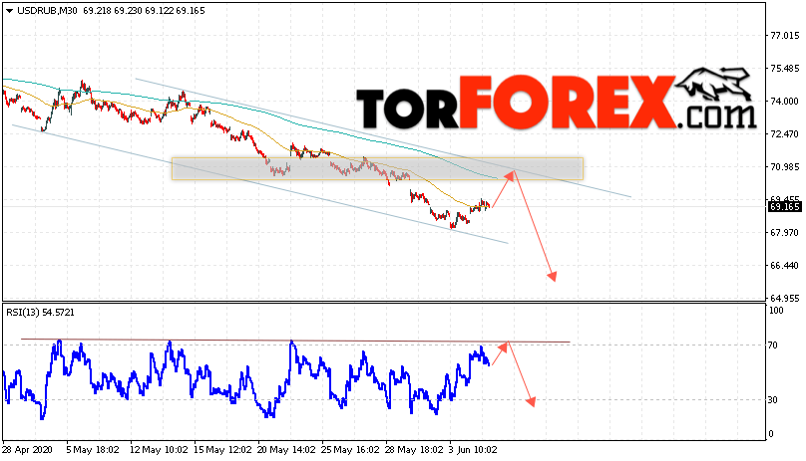Click the 64.955 price axis label

pyautogui.click(x=784, y=299)
